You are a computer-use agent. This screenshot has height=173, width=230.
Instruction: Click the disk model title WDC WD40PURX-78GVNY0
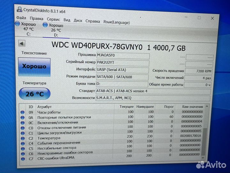click(97, 45)
